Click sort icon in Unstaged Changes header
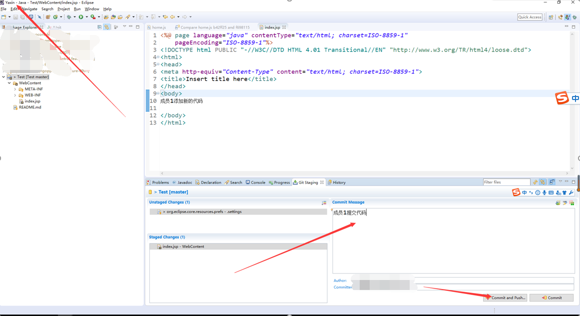The height and width of the screenshot is (316, 580). pos(324,203)
